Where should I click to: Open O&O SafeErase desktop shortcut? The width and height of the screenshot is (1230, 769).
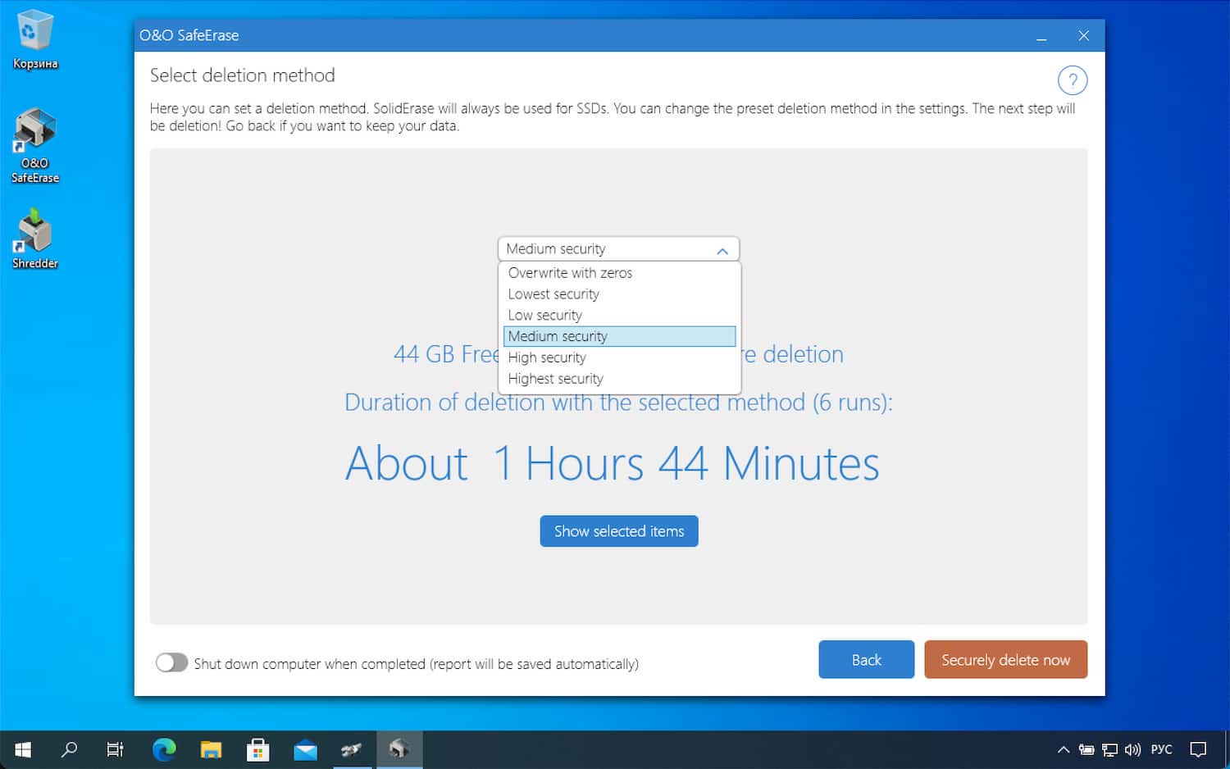click(x=34, y=145)
